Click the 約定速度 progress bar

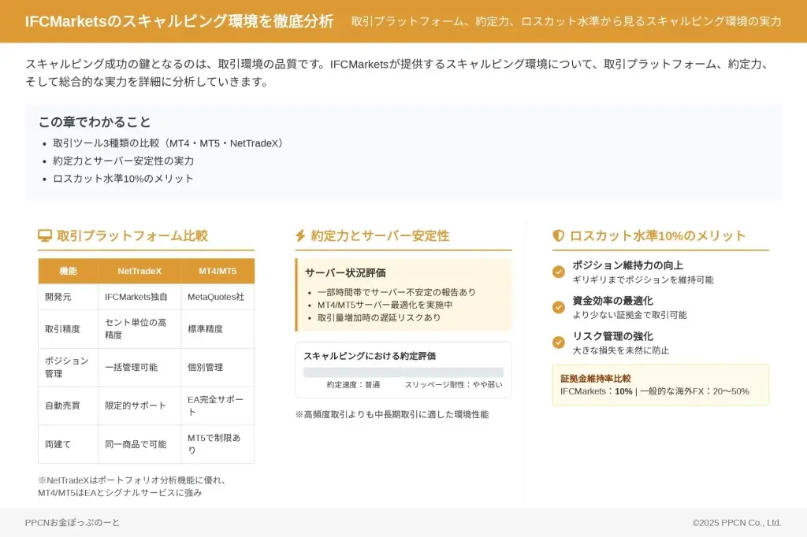tap(353, 372)
